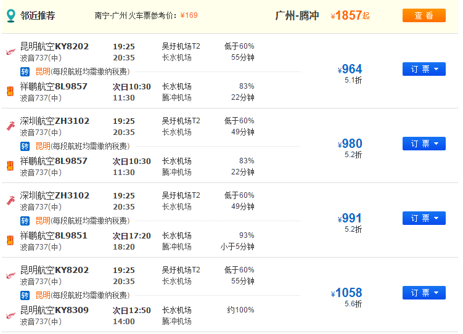Click the 订票 button for the ¥1058 flight
This screenshot has height=334, width=463.
pos(424,293)
